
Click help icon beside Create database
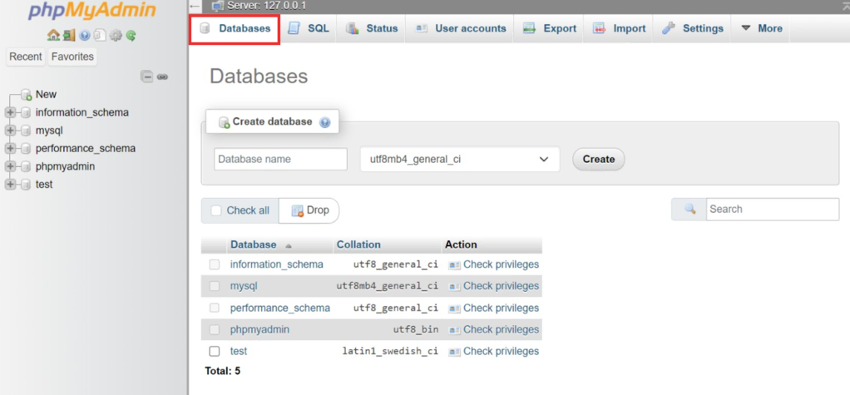(x=324, y=122)
